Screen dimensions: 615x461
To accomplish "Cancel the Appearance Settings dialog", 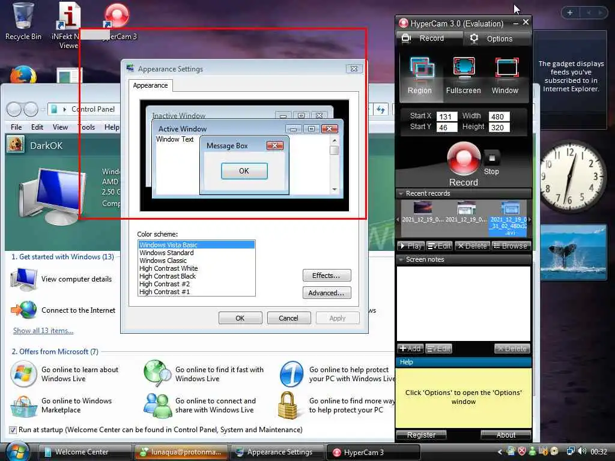I will coord(289,318).
